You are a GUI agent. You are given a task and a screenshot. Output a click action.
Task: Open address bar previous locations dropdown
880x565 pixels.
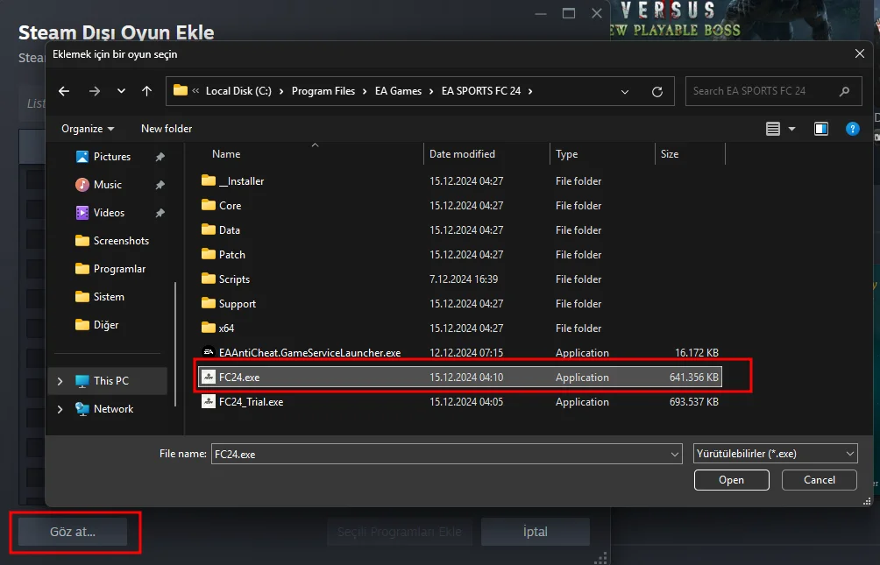tap(625, 91)
